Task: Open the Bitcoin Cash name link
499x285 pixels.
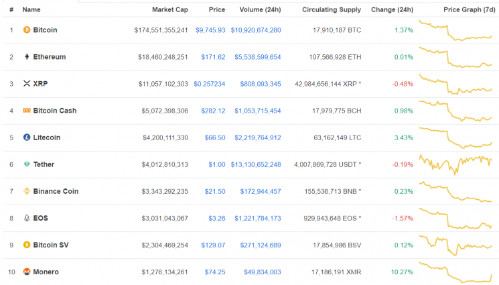Action: (x=55, y=111)
